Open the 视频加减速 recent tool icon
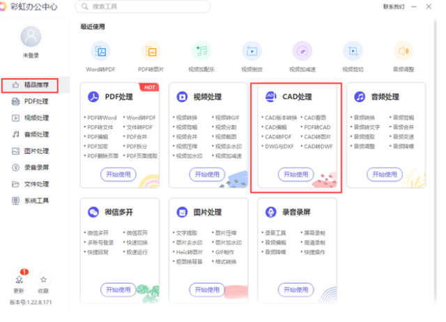 pos(302,51)
